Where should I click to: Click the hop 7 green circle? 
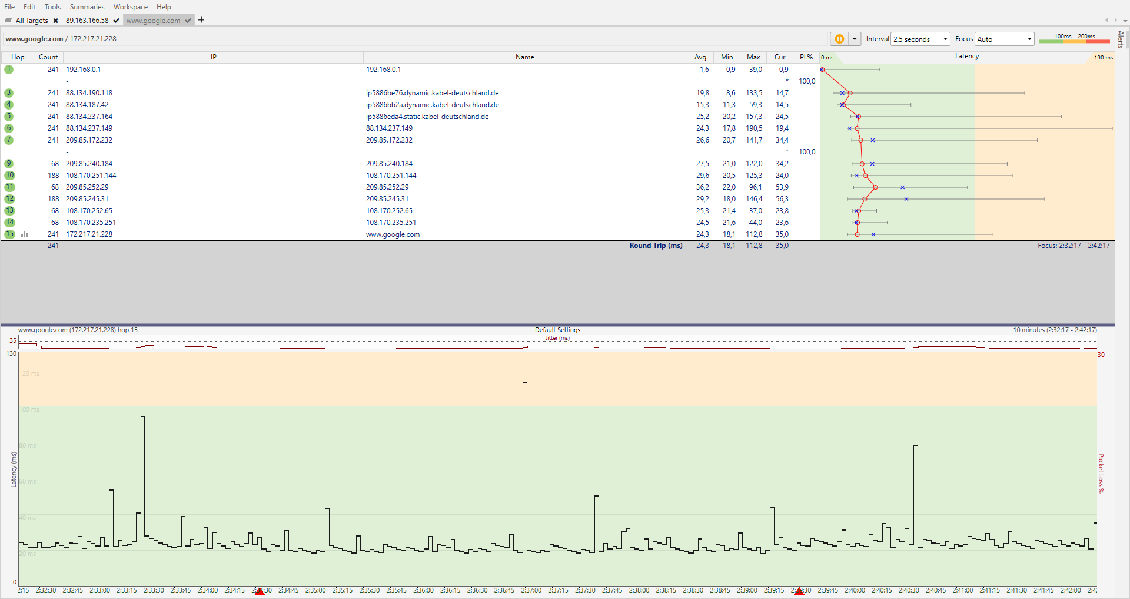(x=9, y=140)
